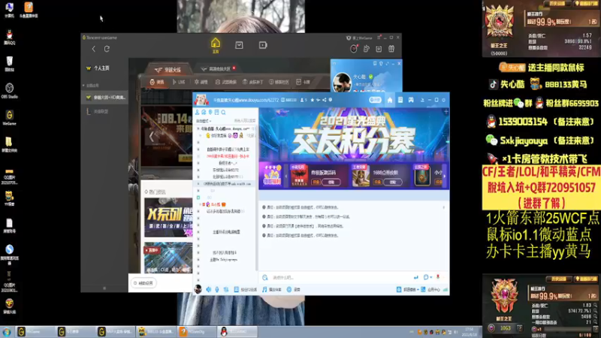The image size is (601, 338).
Task: Open the YY chat emoji dropdown
Action: click(x=427, y=277)
